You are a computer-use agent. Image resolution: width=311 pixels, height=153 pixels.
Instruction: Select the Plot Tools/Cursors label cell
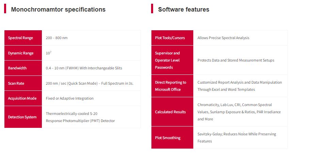pos(172,38)
